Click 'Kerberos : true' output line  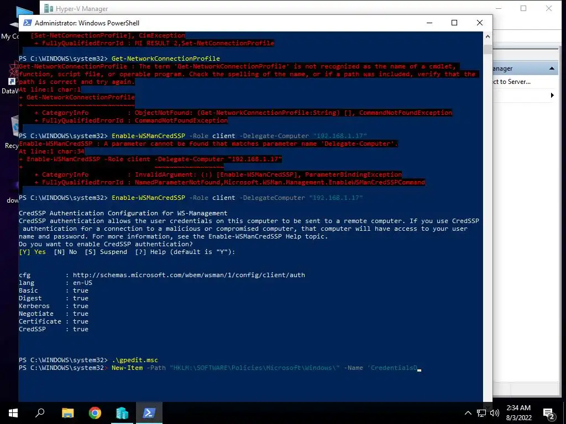tap(54, 306)
